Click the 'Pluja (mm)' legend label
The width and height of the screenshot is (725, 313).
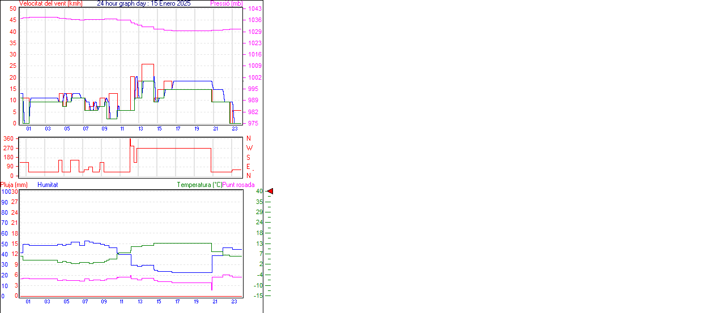pos(14,185)
